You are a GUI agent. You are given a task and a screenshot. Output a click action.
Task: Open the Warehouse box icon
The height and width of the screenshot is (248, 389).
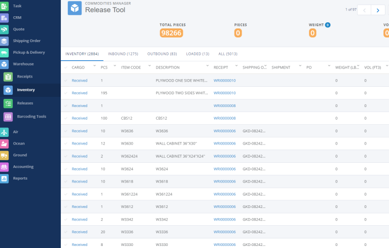coord(4,64)
